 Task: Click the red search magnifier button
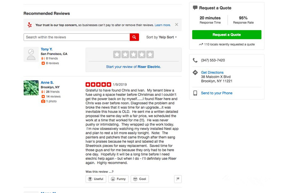click(134, 37)
